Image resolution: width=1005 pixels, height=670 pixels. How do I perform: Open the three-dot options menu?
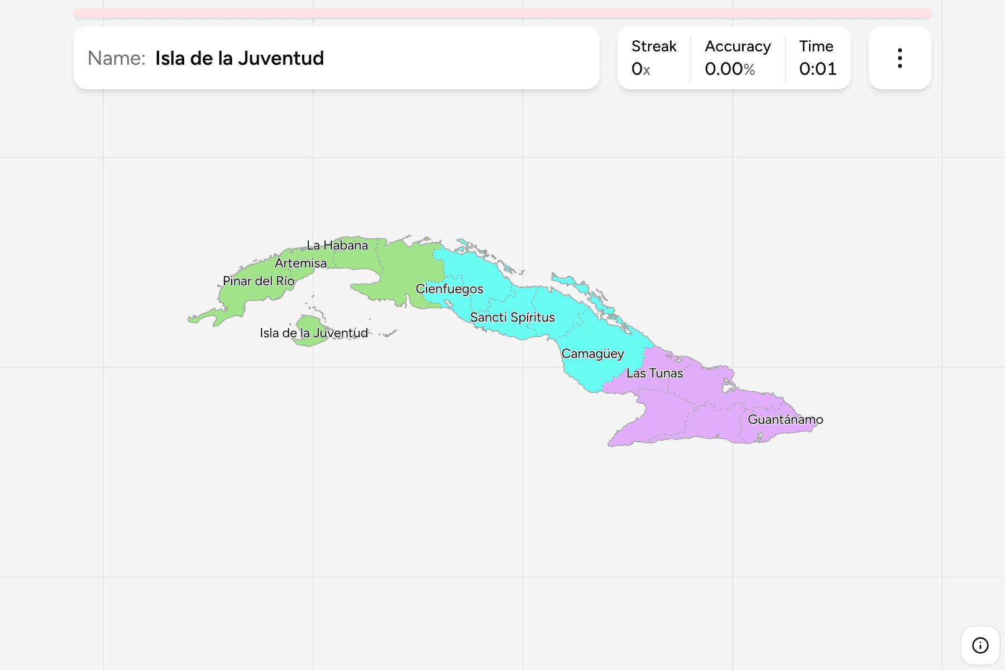[x=899, y=58]
